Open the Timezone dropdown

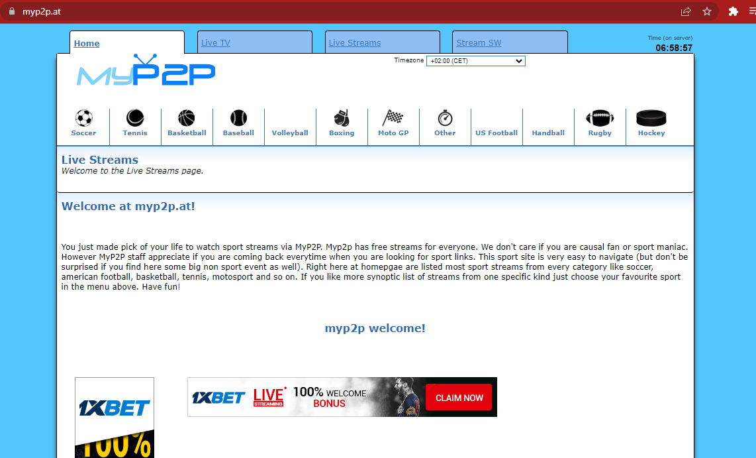click(476, 61)
